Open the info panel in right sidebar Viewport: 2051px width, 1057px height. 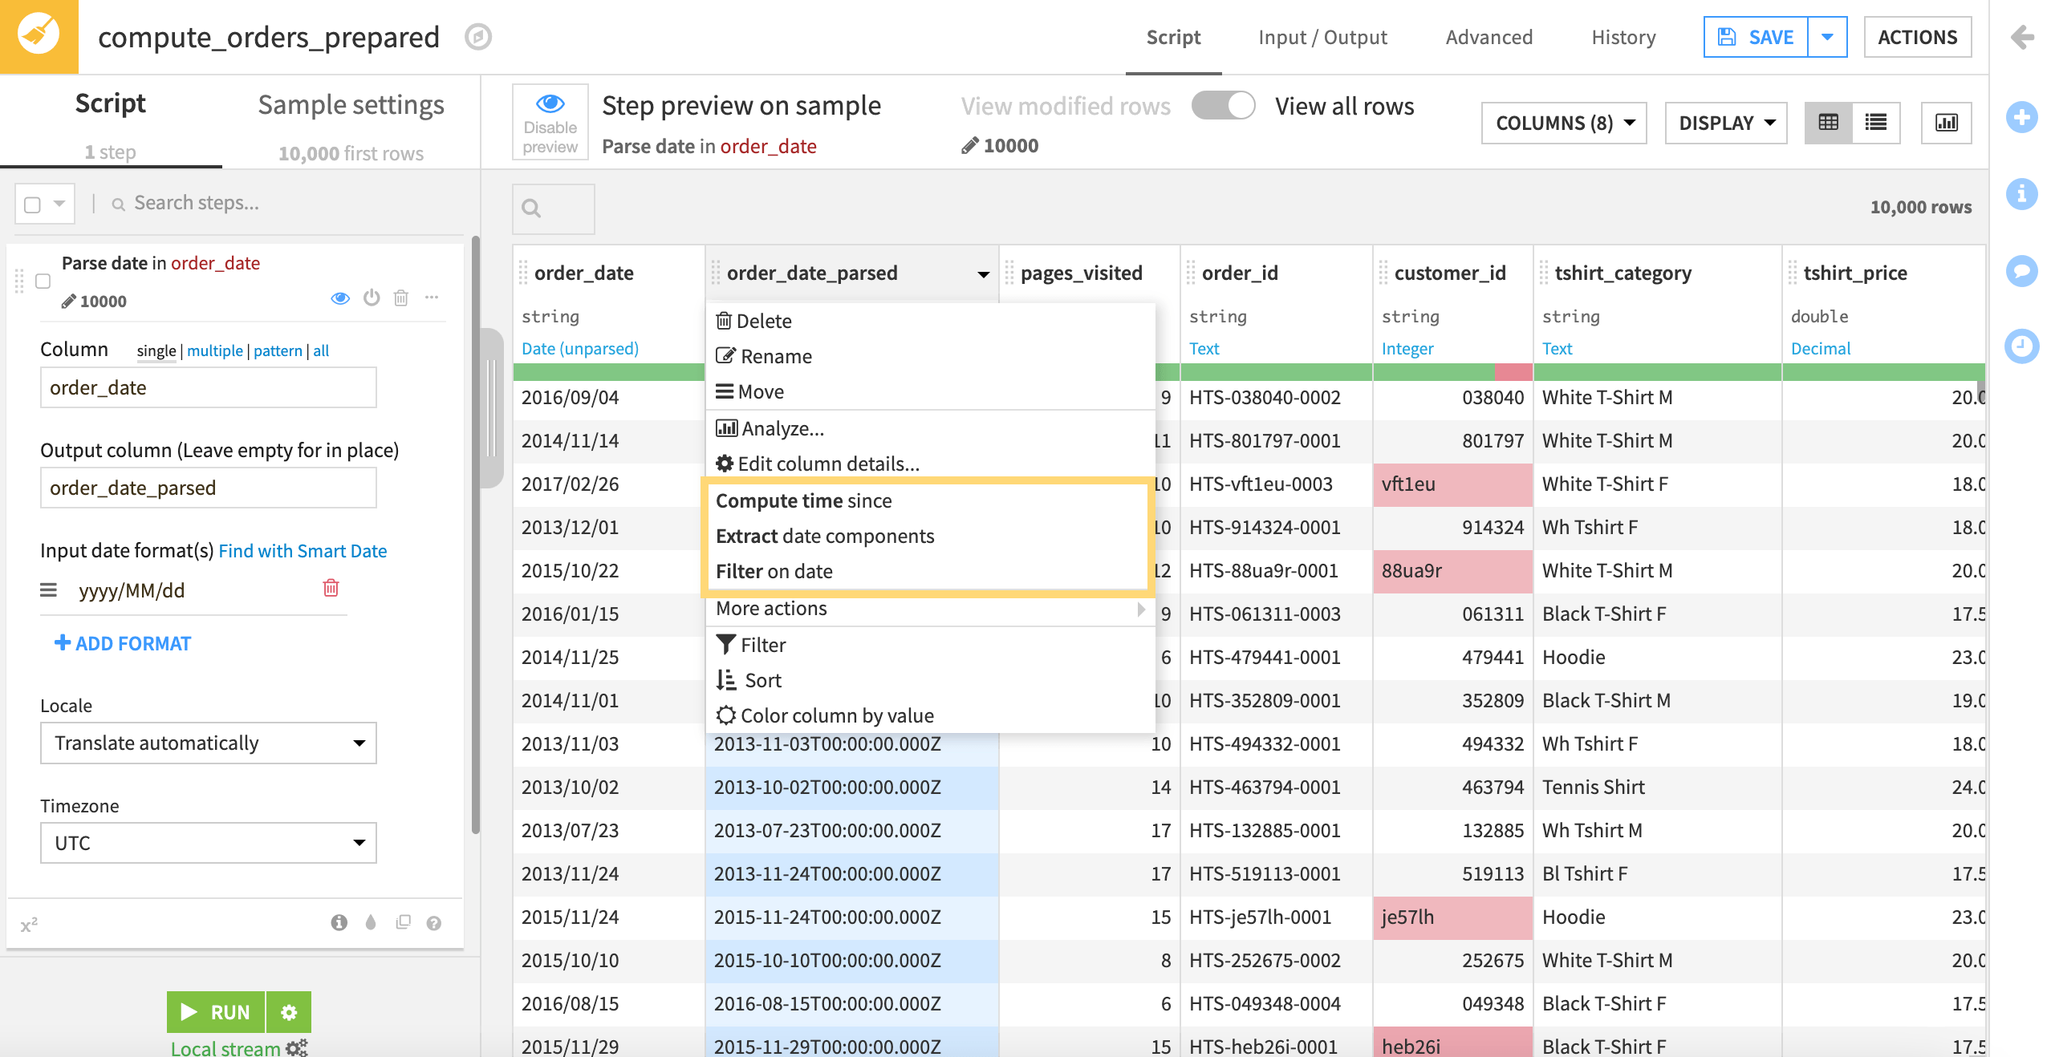2022,193
